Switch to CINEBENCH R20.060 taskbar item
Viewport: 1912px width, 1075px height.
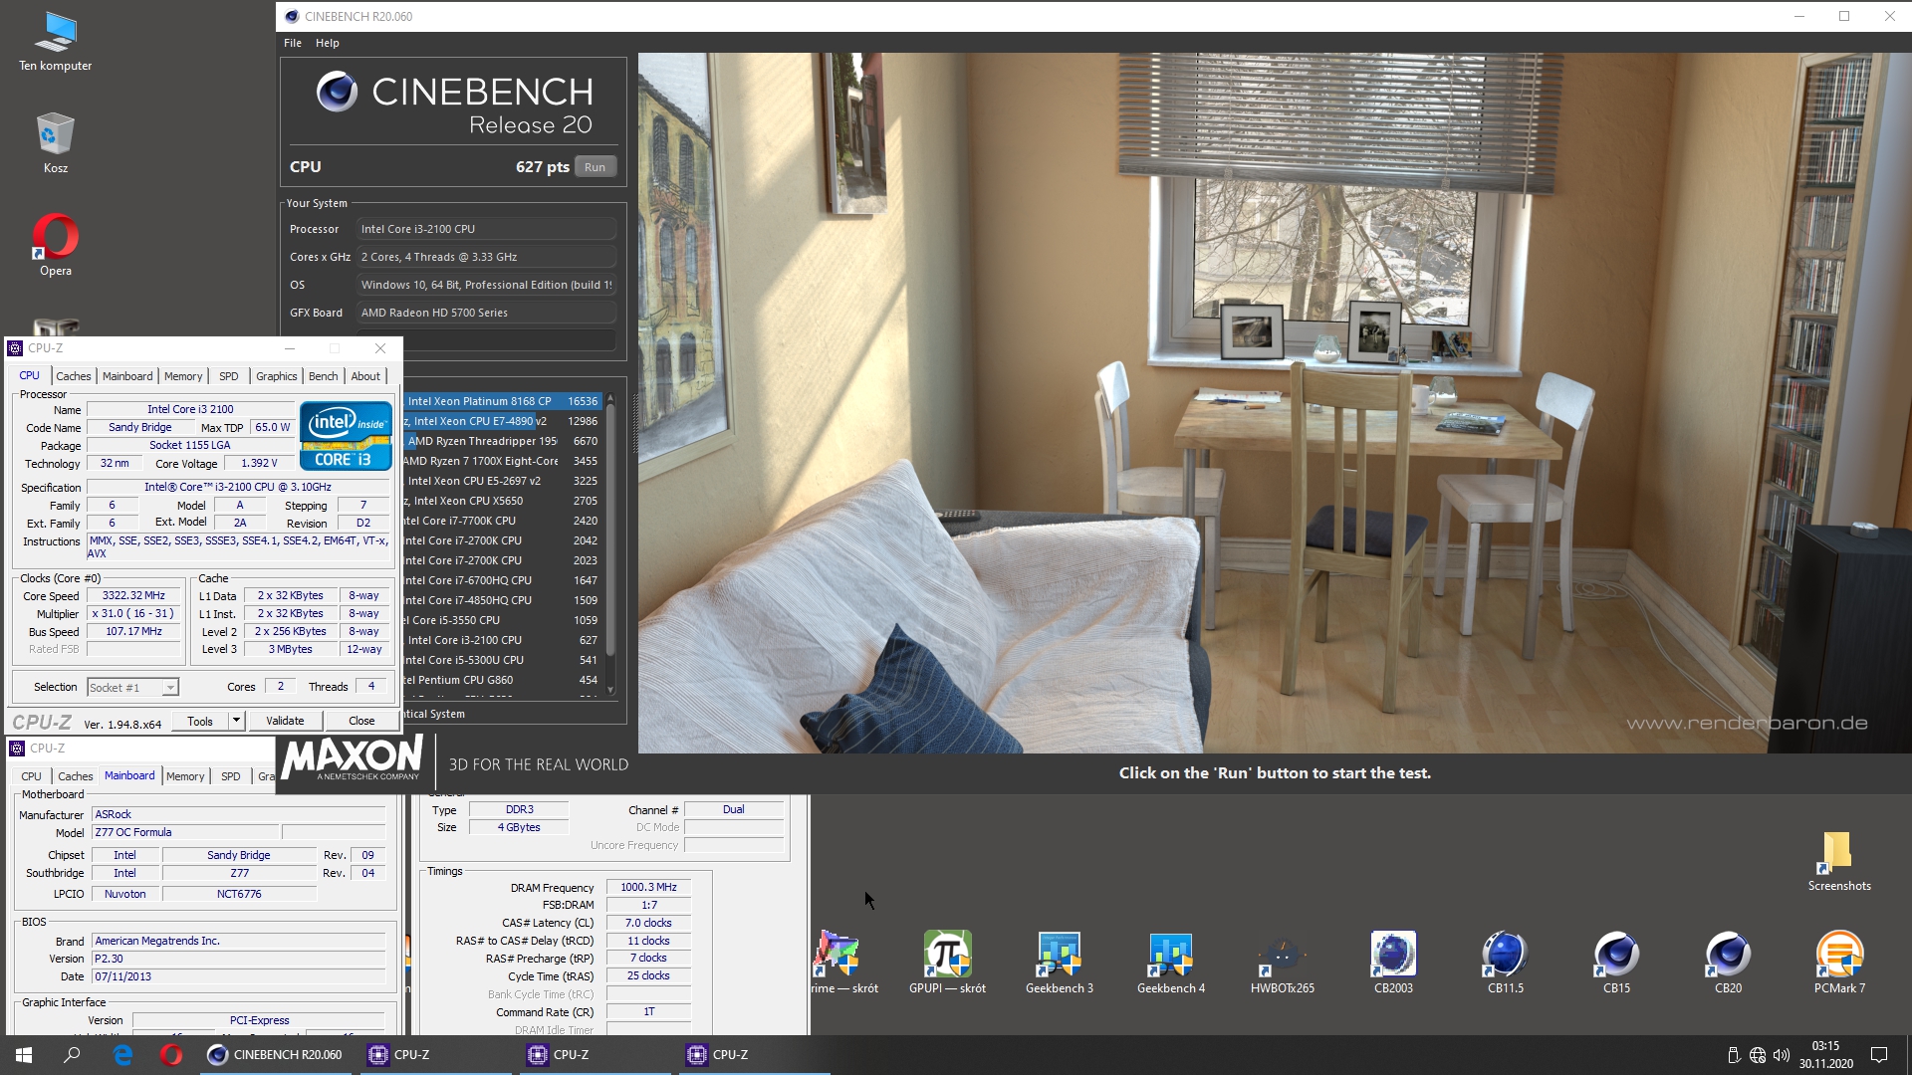click(x=275, y=1055)
